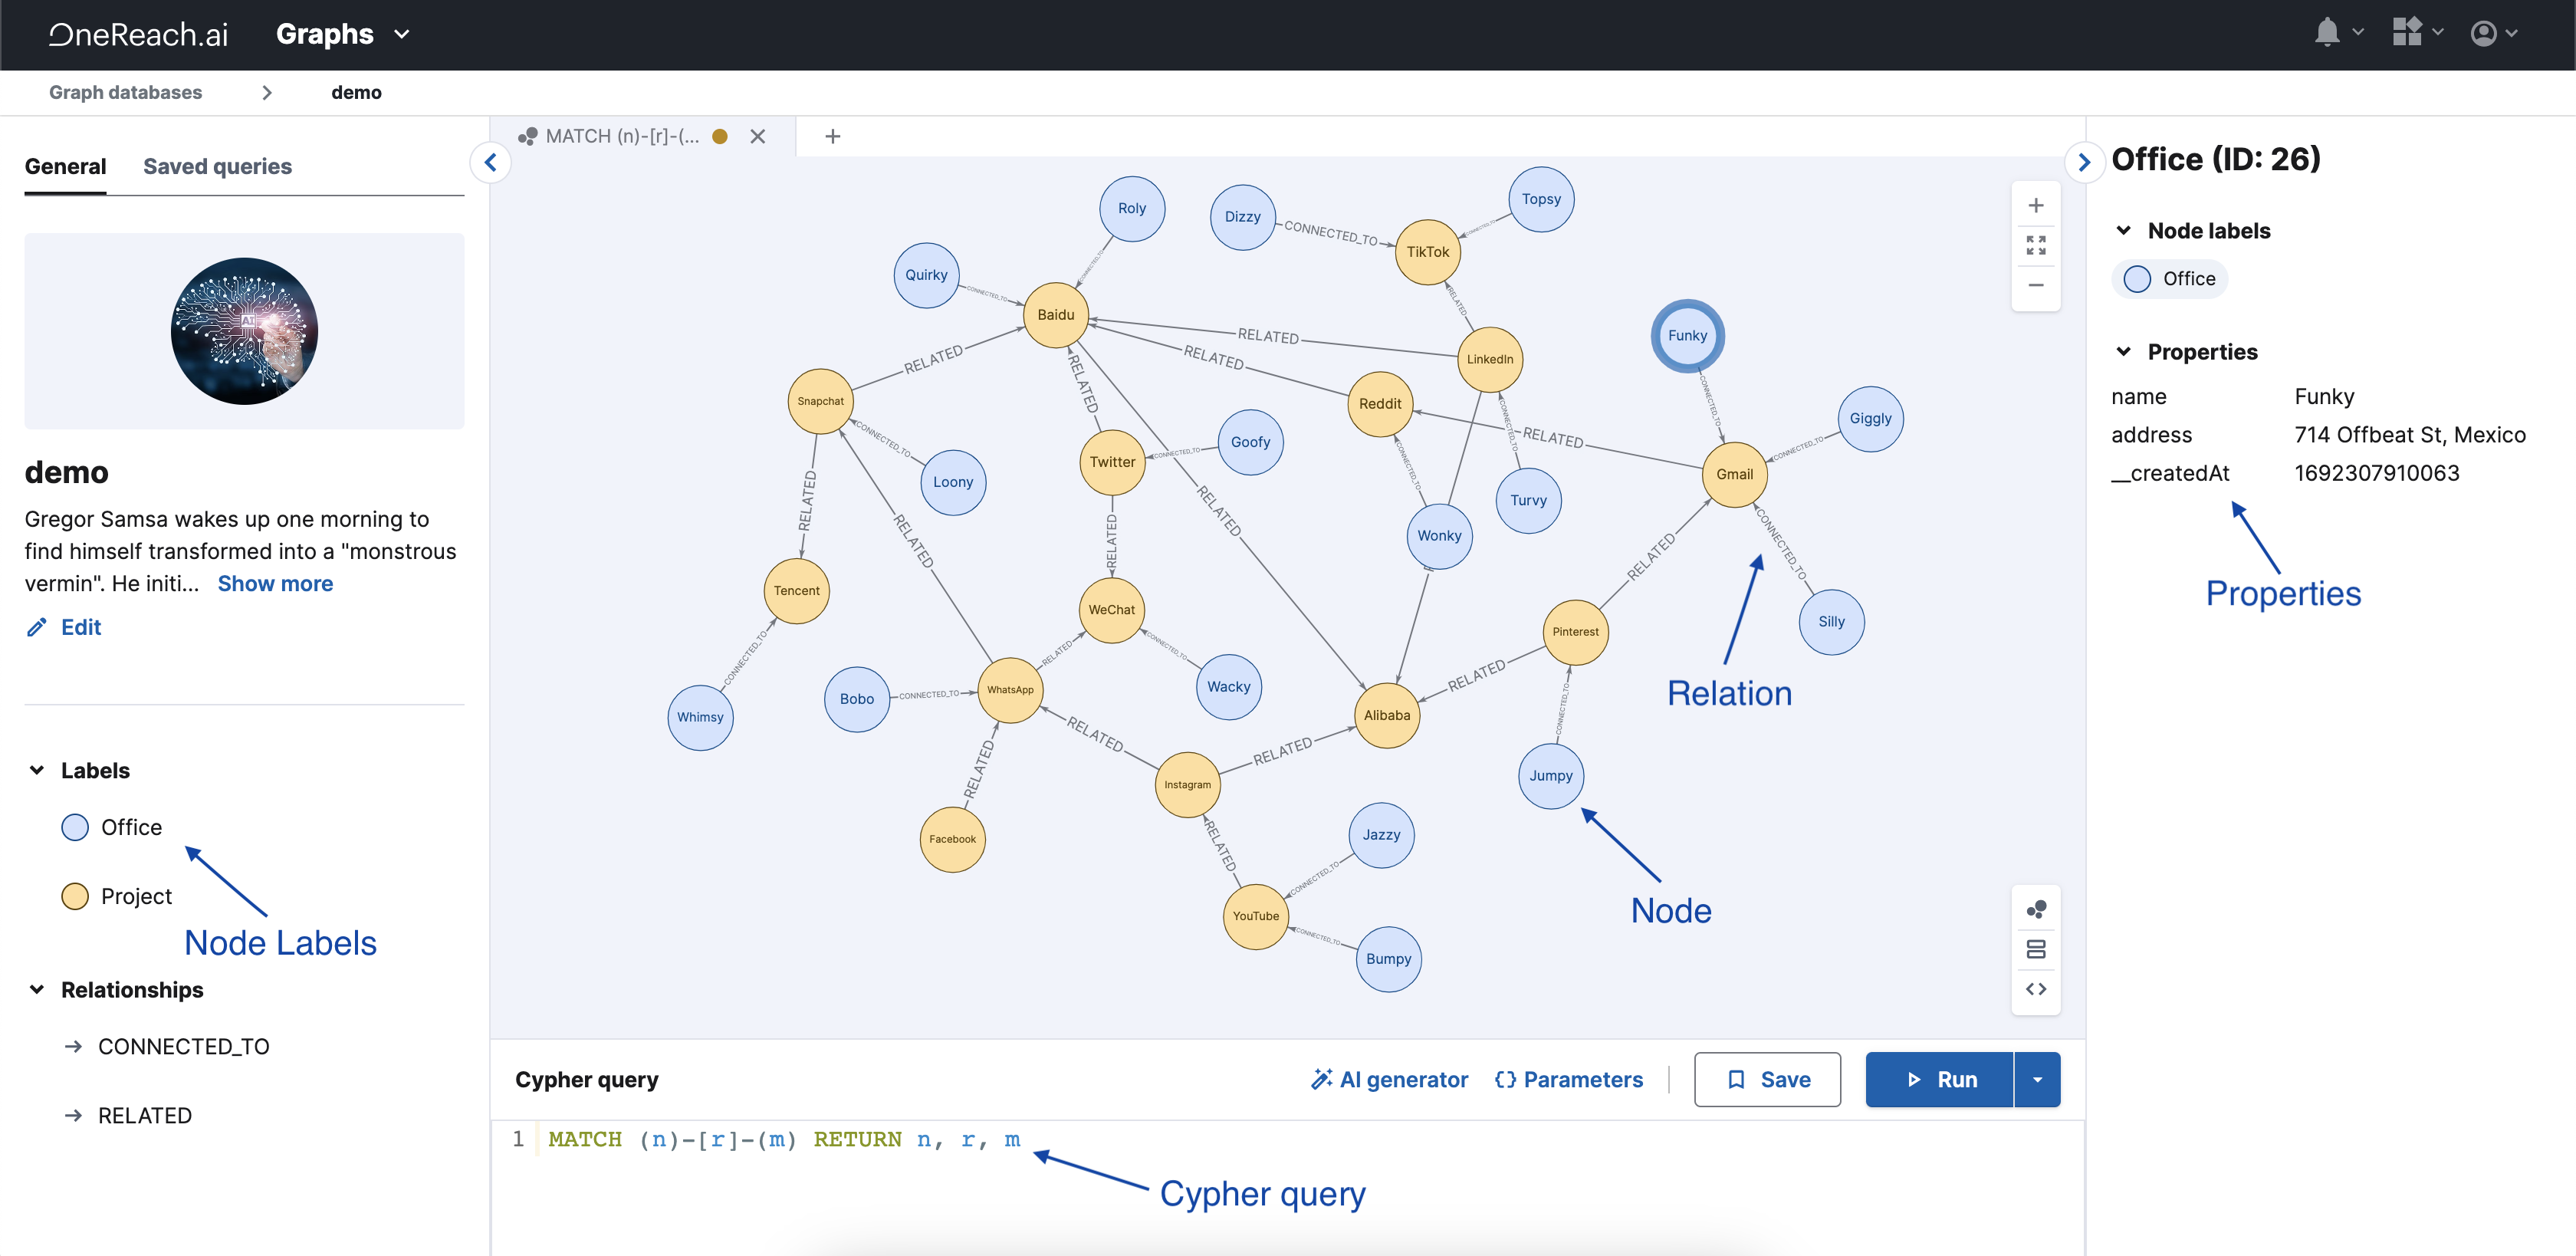Open the Parameters panel
The width and height of the screenshot is (2576, 1256).
(1568, 1079)
